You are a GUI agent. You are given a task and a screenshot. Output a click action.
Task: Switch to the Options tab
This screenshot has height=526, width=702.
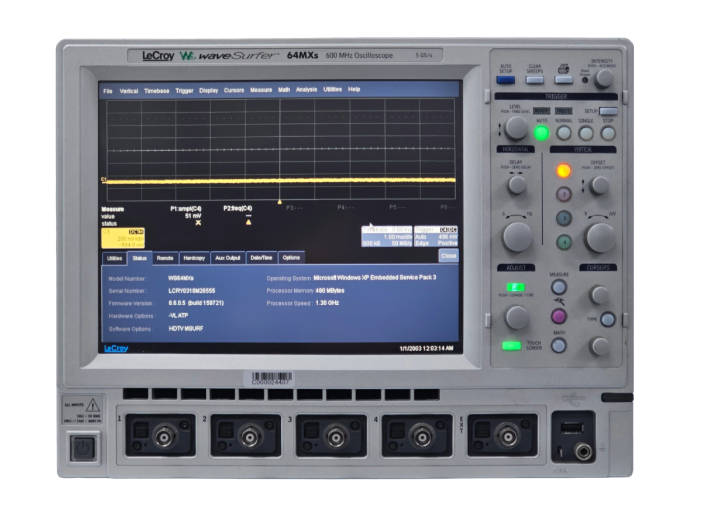(x=291, y=258)
